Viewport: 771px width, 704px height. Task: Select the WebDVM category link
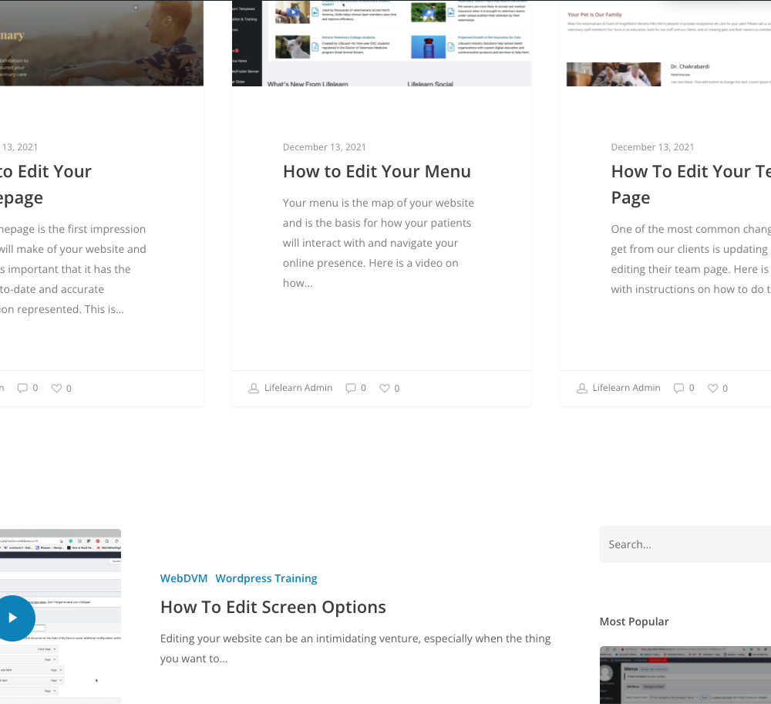coord(184,578)
